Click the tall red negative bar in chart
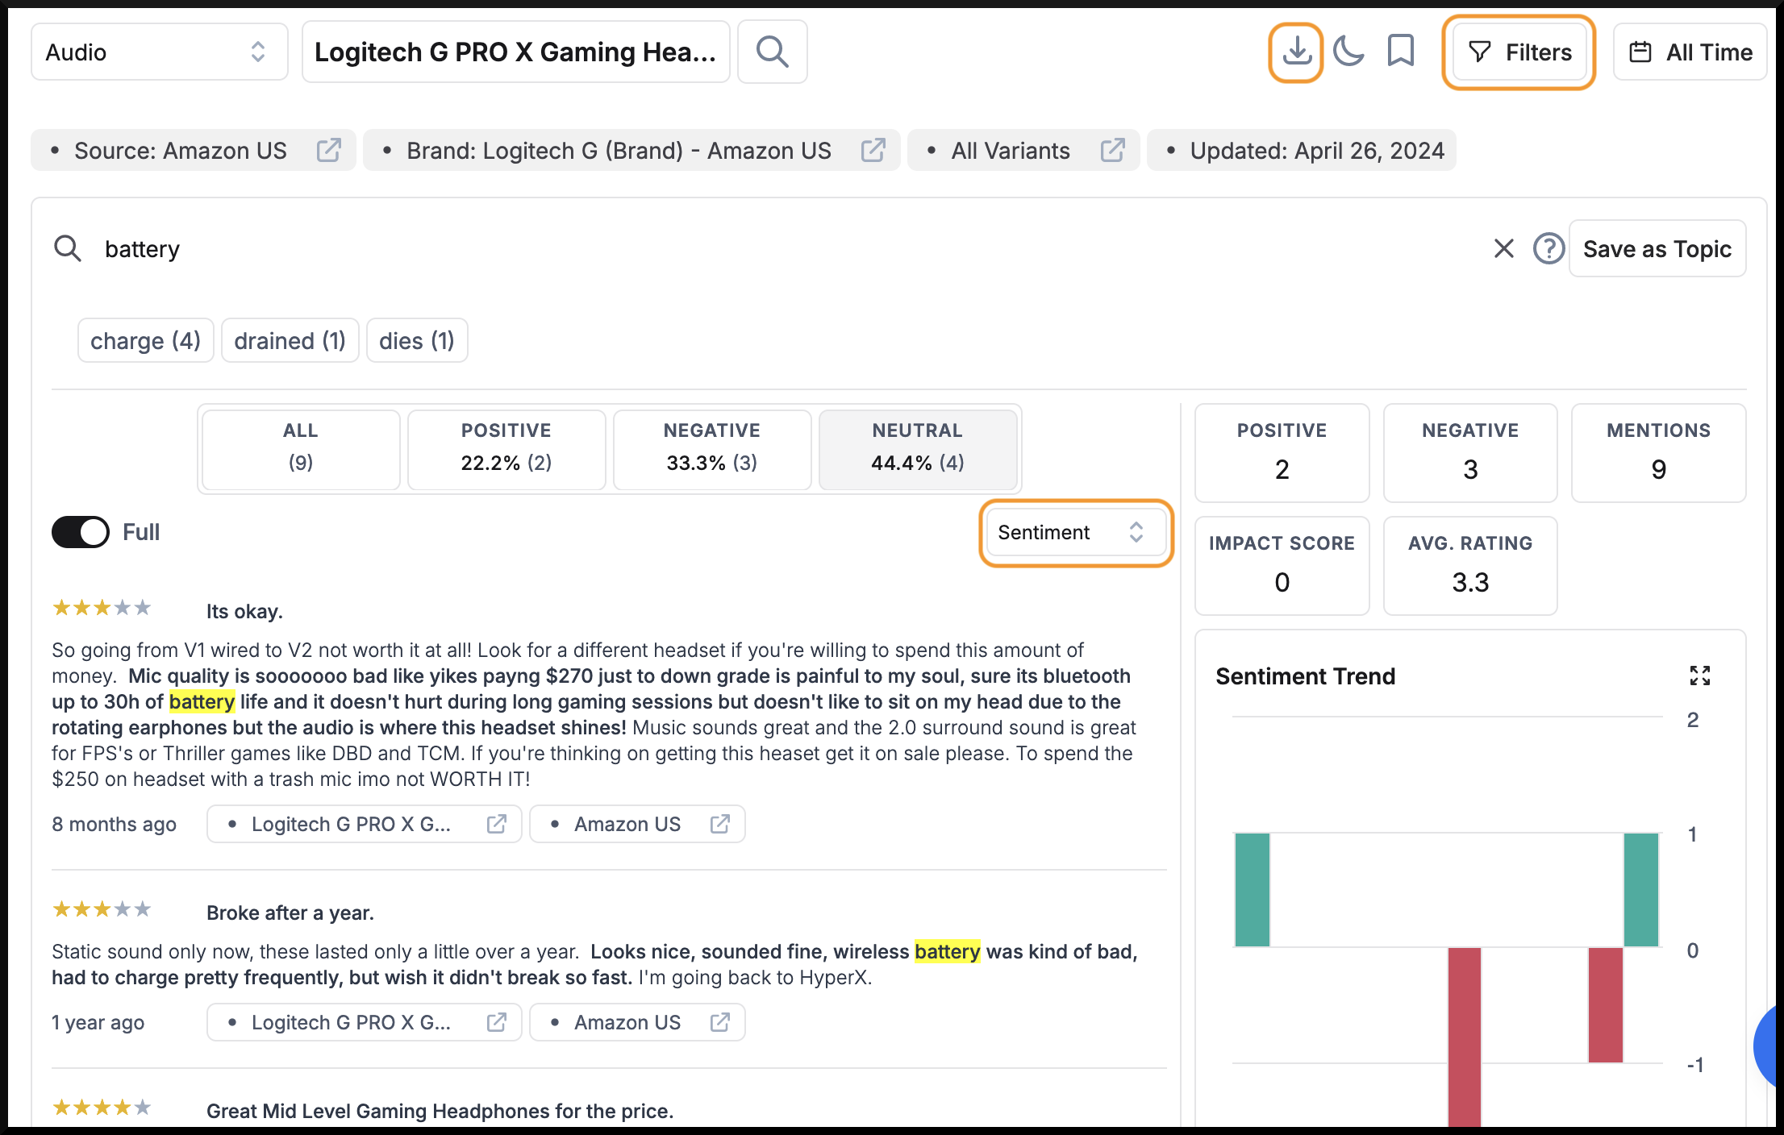 tap(1464, 1037)
